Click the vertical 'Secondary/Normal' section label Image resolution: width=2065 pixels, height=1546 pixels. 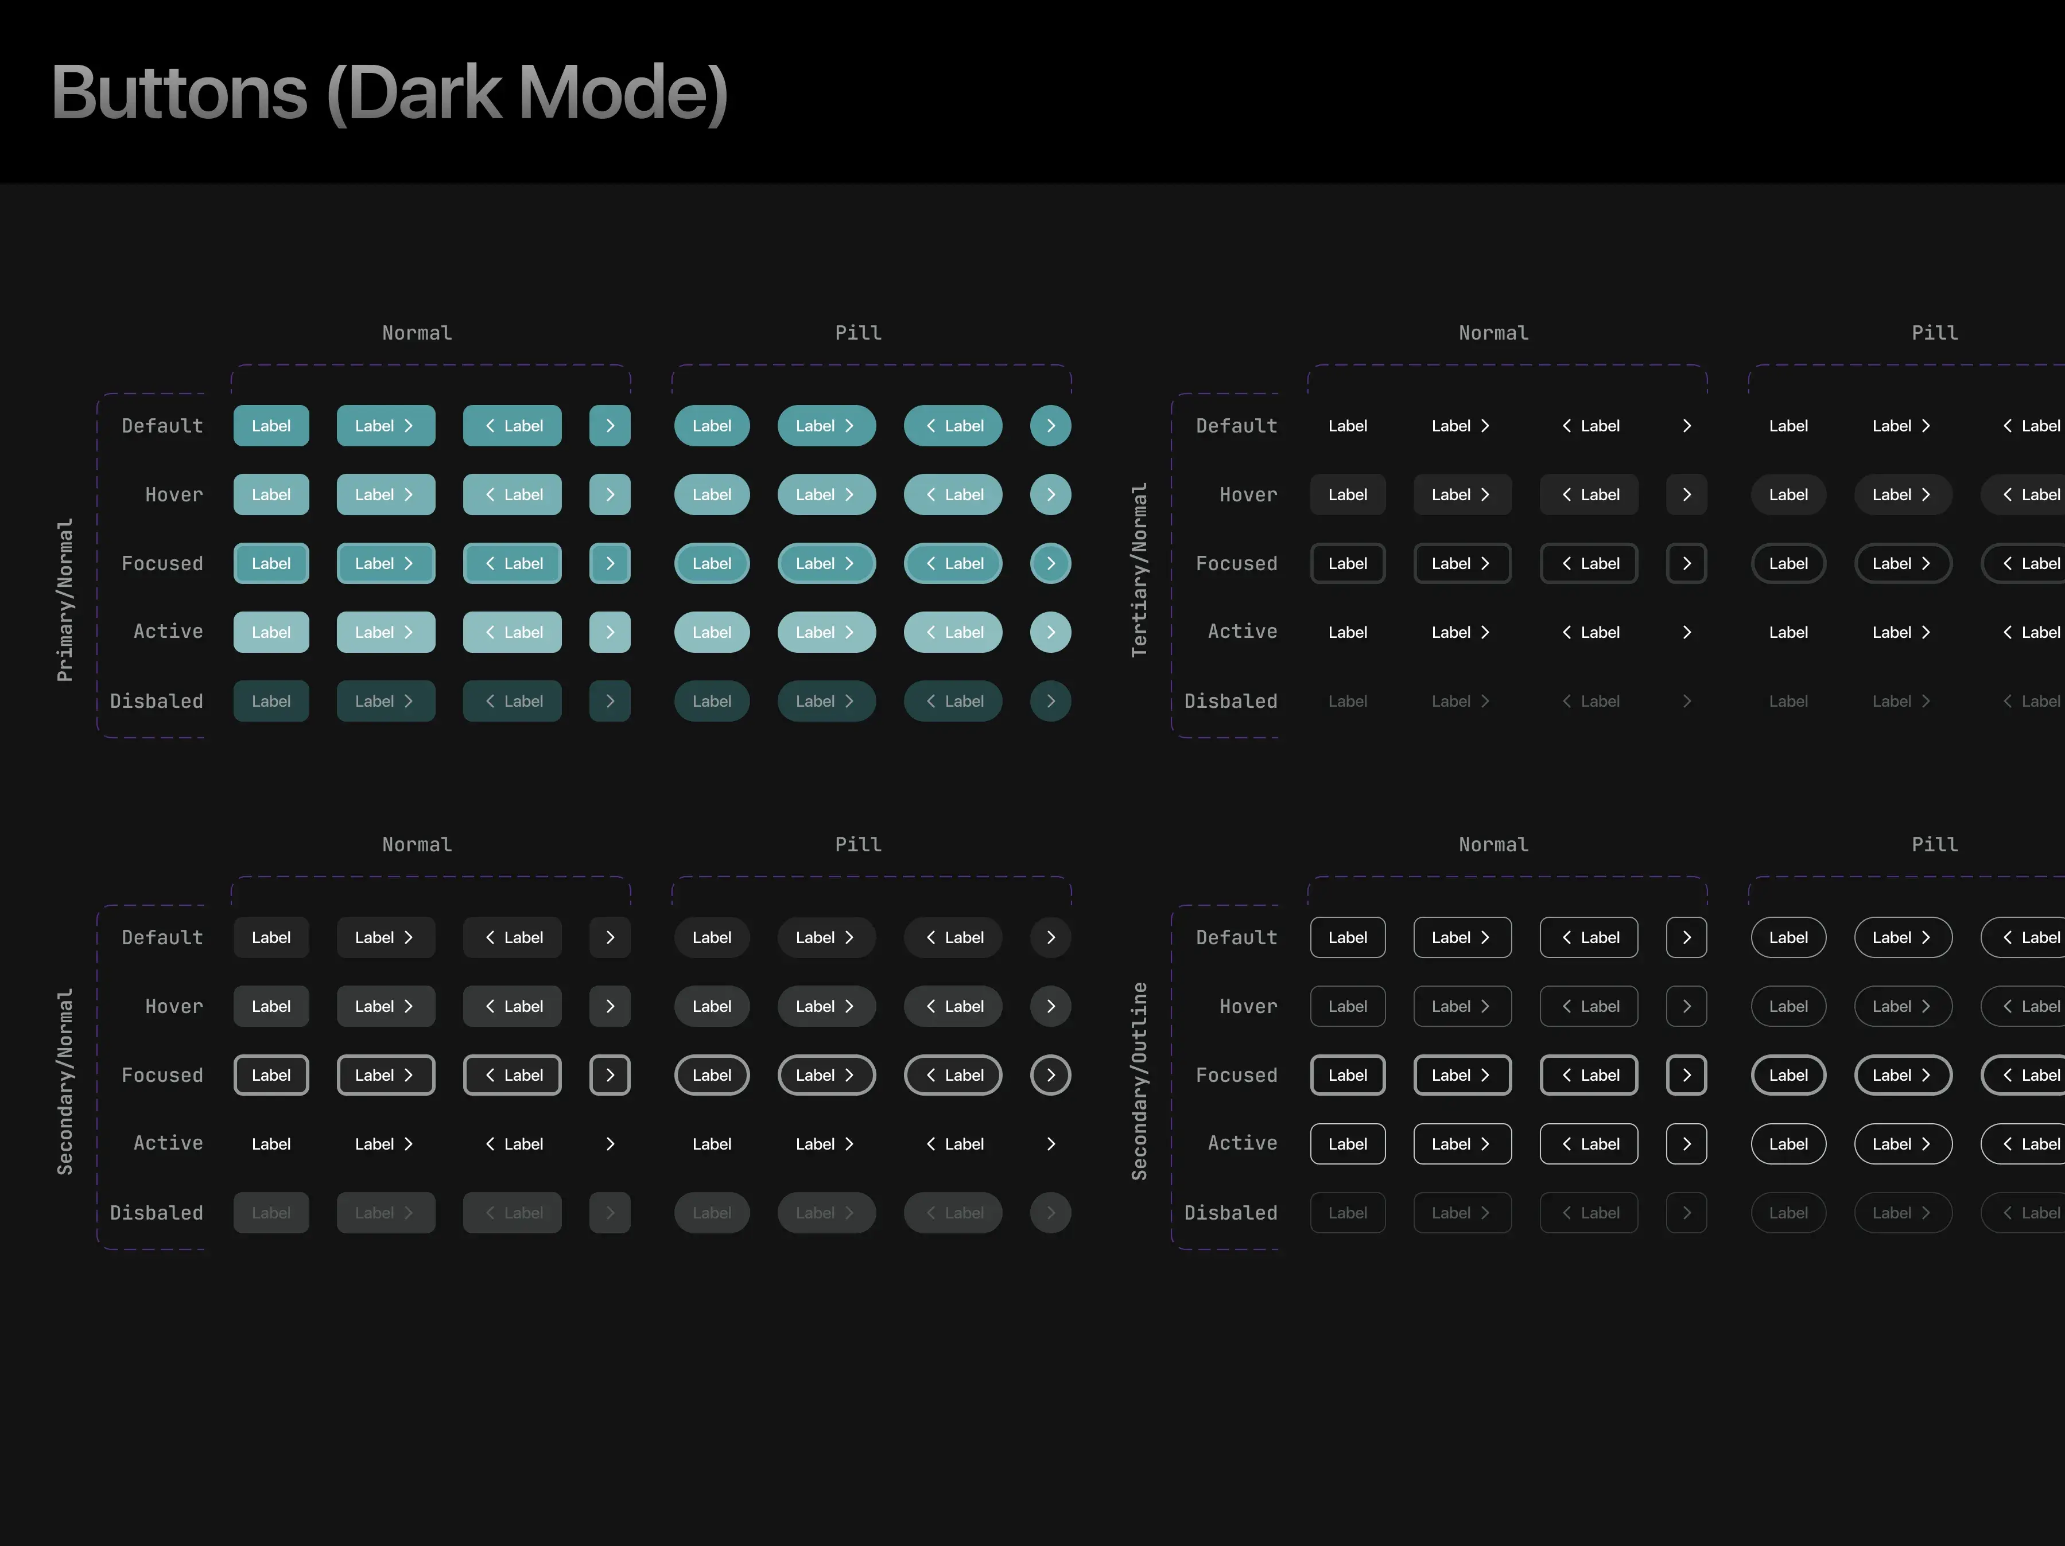pyautogui.click(x=64, y=1081)
